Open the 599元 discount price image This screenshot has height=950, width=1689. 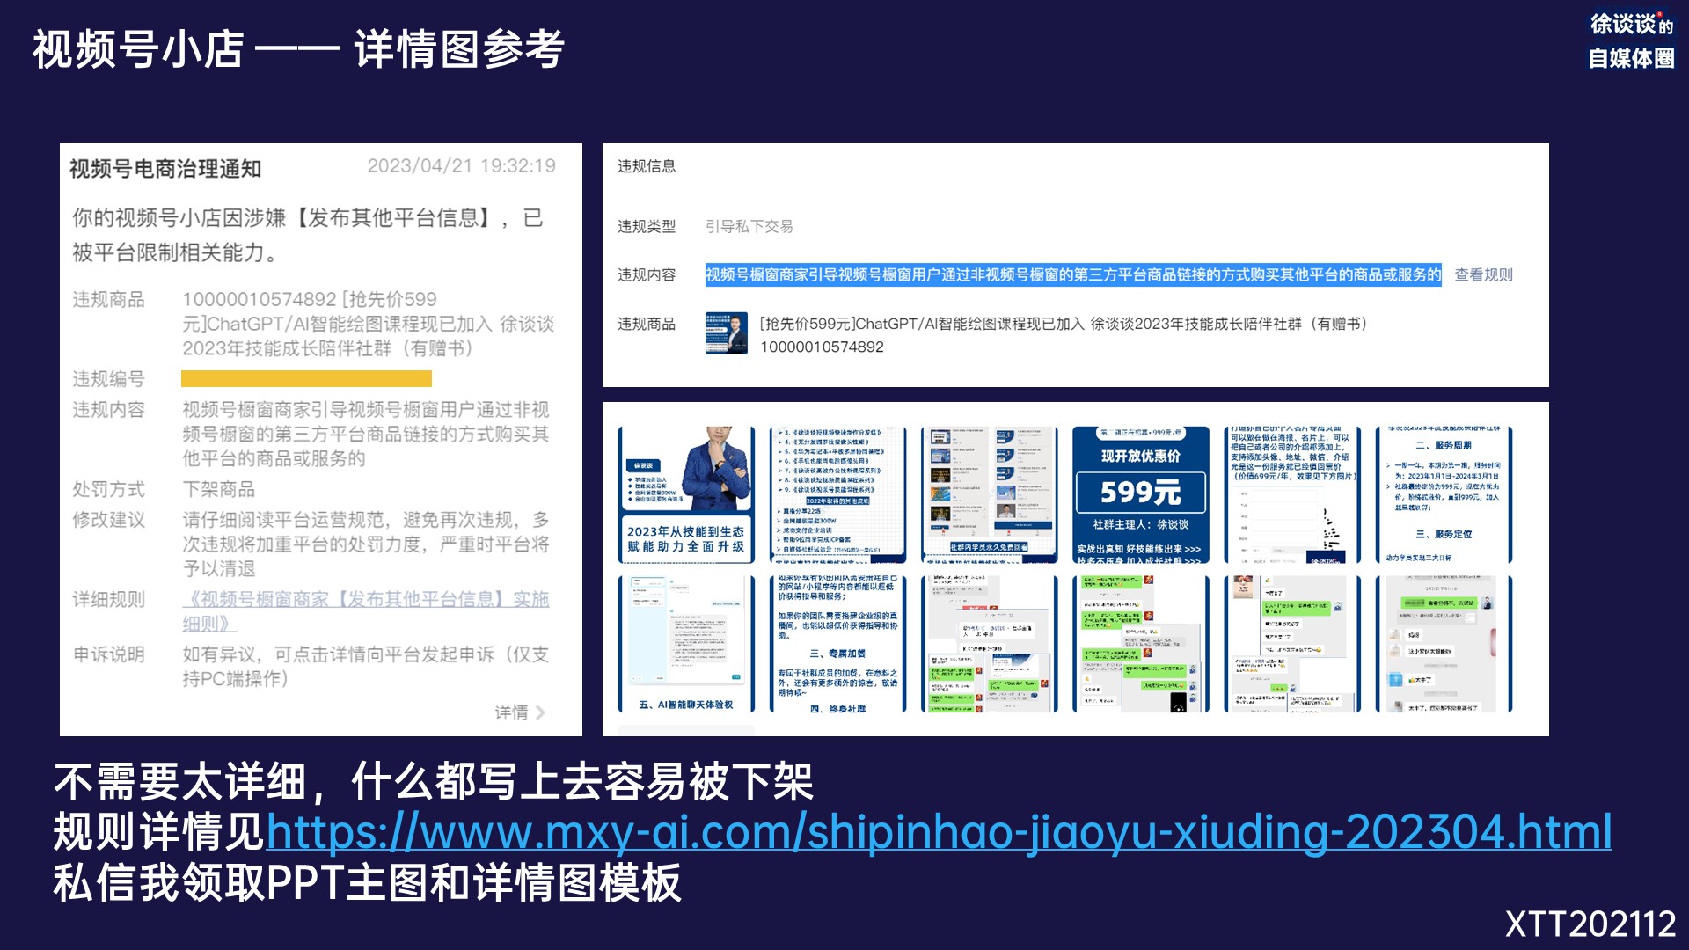[x=1140, y=494]
